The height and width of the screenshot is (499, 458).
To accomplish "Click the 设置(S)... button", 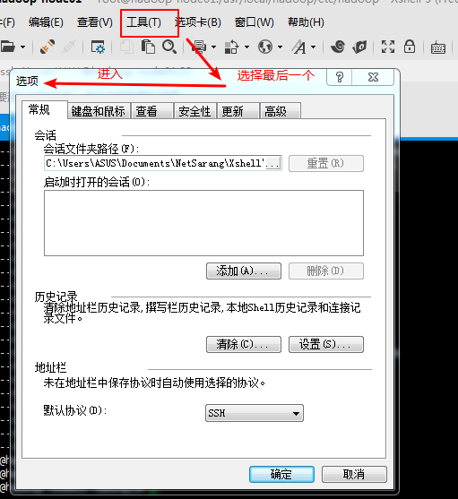I will pos(326,344).
